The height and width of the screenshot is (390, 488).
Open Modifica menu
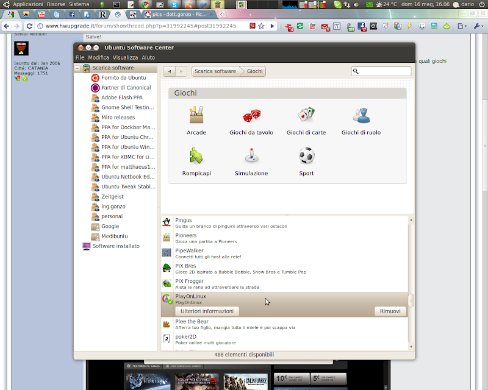point(98,57)
